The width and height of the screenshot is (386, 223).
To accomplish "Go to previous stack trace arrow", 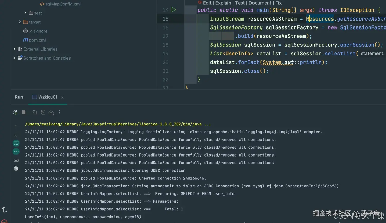I will pos(16,126).
